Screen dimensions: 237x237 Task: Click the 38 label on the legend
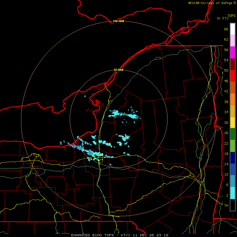point(226,102)
